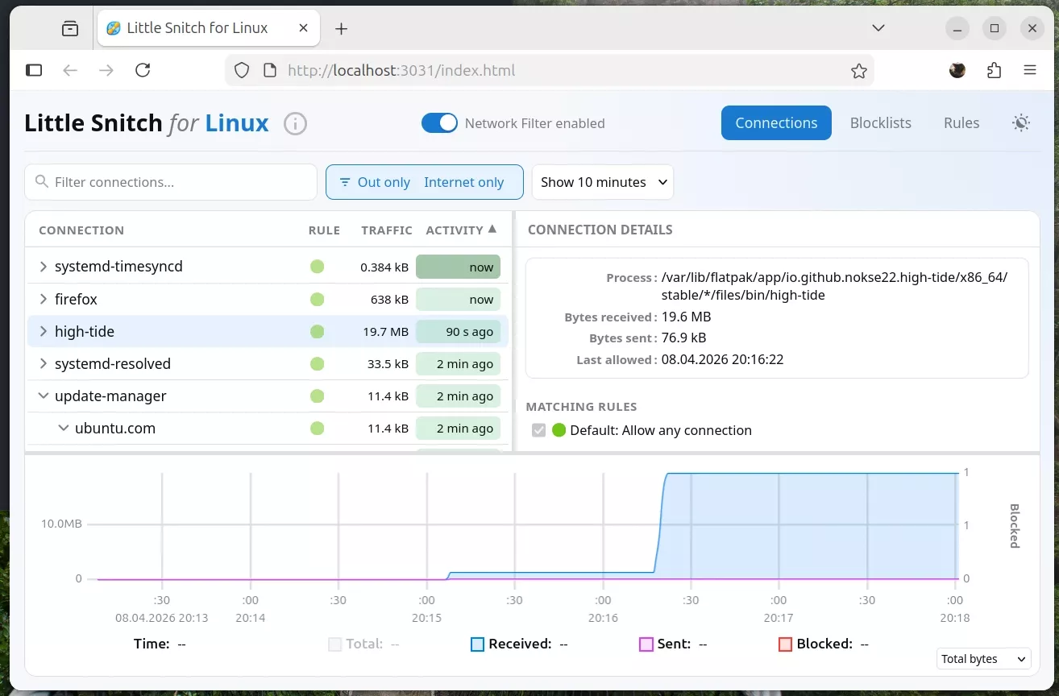Screen dimensions: 1059x696
Task: Switch to the Connections tab
Action: 776,123
